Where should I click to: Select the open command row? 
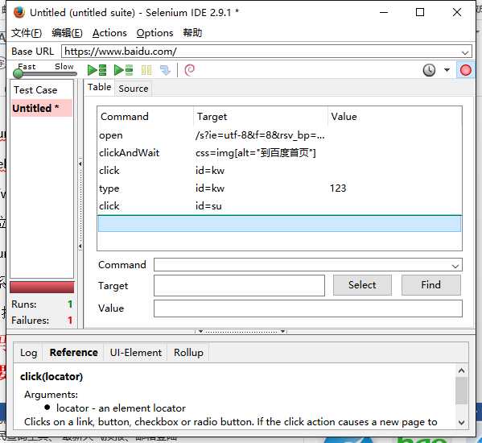(x=279, y=135)
